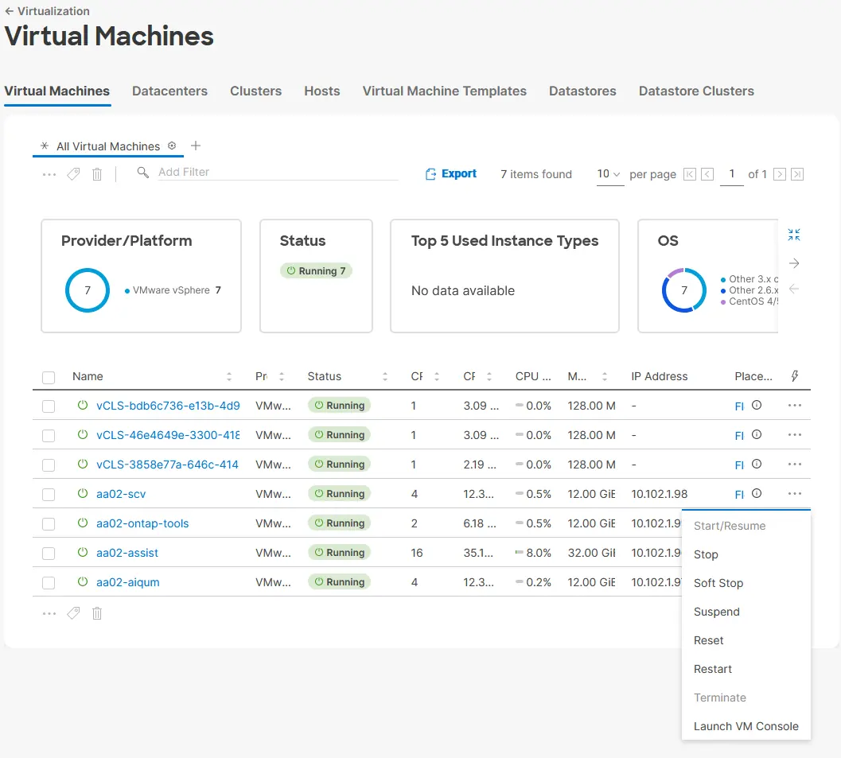Viewport: 841px width, 758px height.
Task: Open the 10 per page dropdown
Action: (609, 174)
